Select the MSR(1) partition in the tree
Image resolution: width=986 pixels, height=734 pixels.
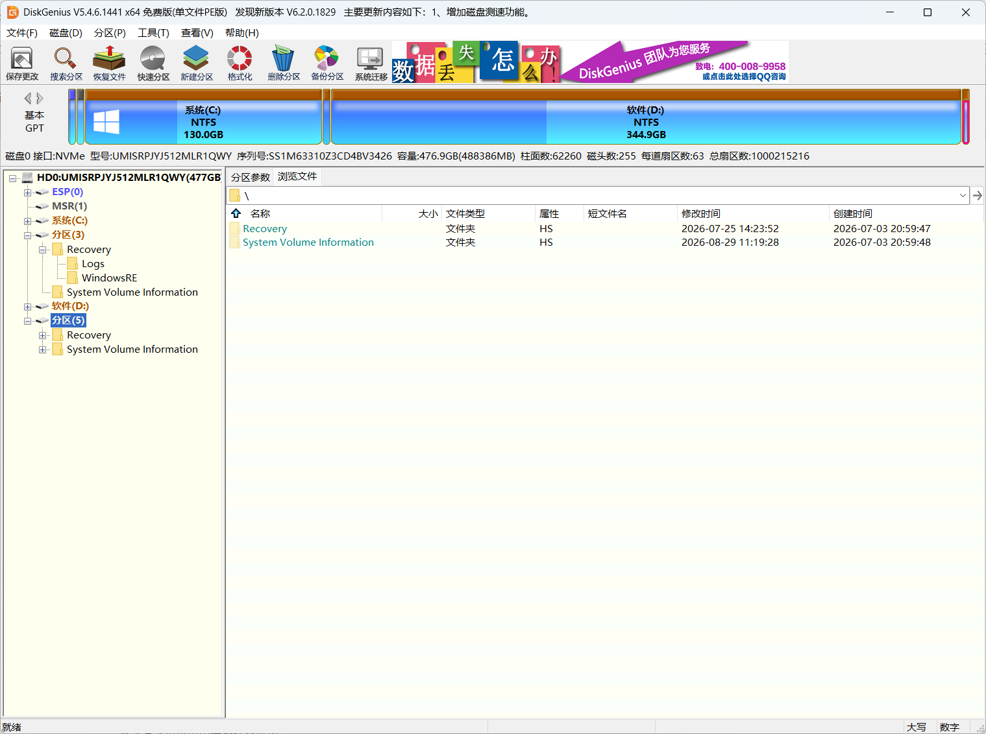click(69, 206)
